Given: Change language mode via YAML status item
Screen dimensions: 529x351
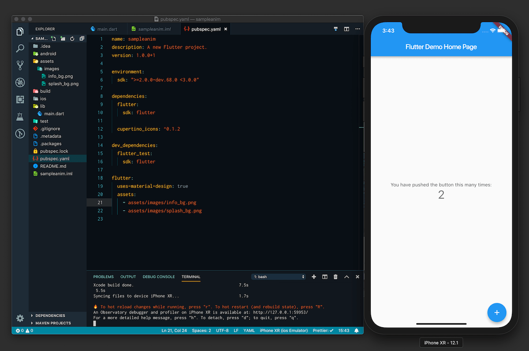Looking at the screenshot, I should click(x=249, y=330).
